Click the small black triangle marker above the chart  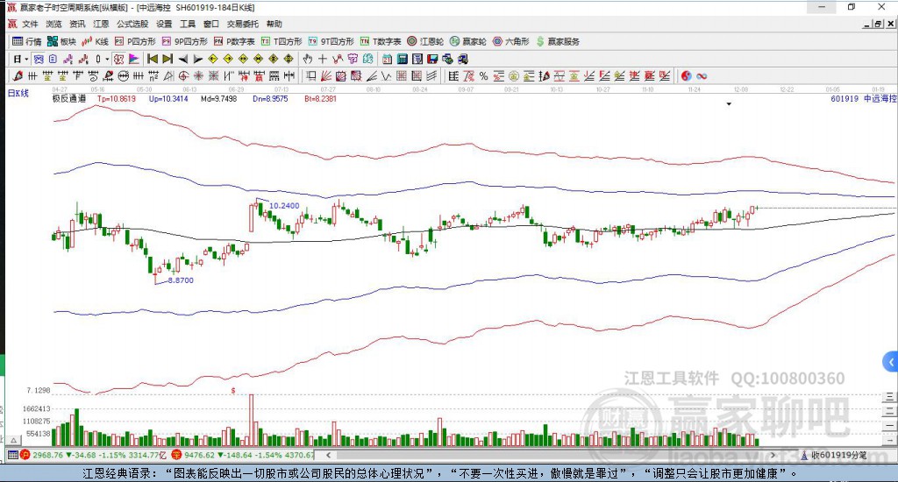pyautogui.click(x=729, y=104)
